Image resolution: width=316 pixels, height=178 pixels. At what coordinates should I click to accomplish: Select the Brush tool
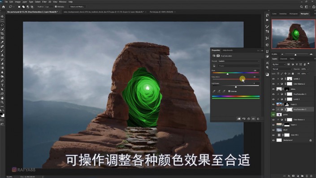(x=2, y=50)
